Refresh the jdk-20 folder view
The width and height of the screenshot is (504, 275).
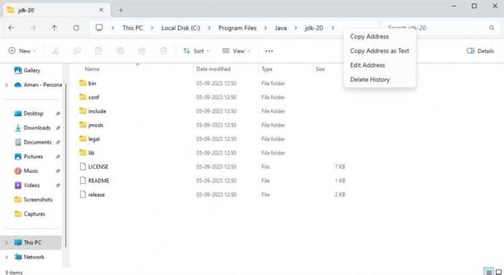tap(76, 28)
